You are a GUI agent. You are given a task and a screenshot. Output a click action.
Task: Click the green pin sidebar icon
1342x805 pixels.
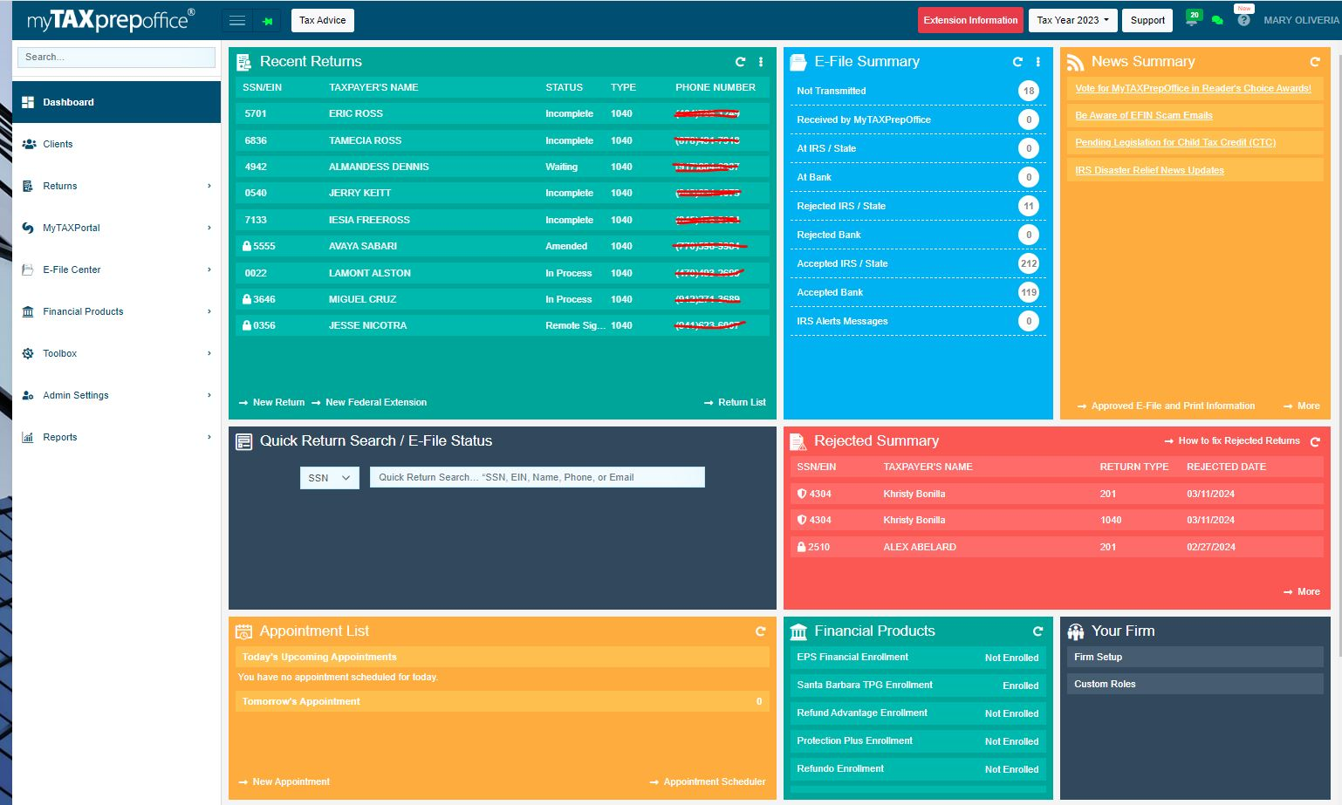[x=267, y=20]
